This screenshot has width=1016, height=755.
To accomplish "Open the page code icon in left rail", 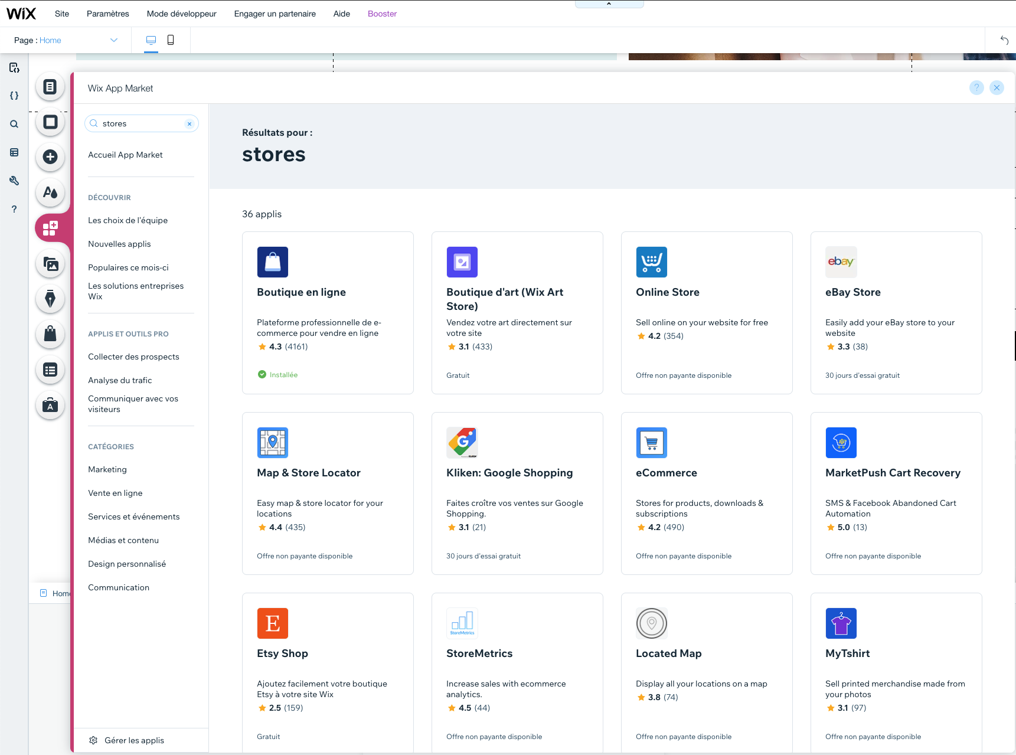I will 14,67.
